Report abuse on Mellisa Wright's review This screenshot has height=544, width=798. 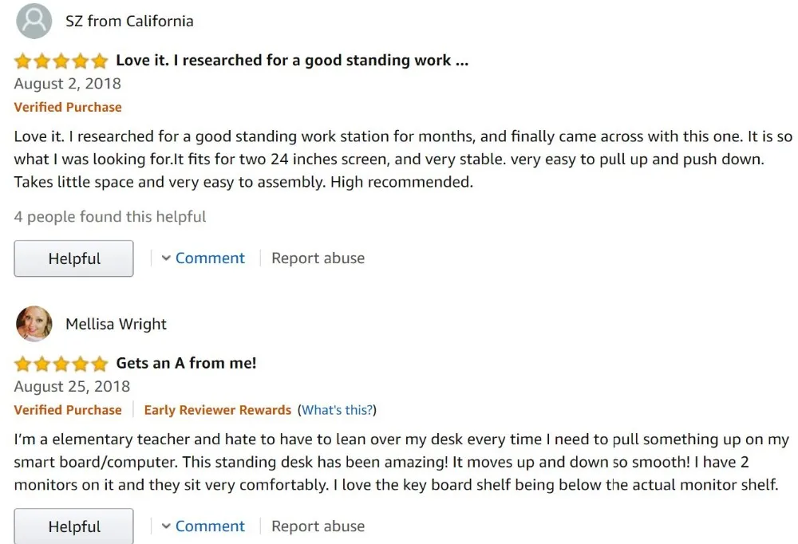point(318,526)
